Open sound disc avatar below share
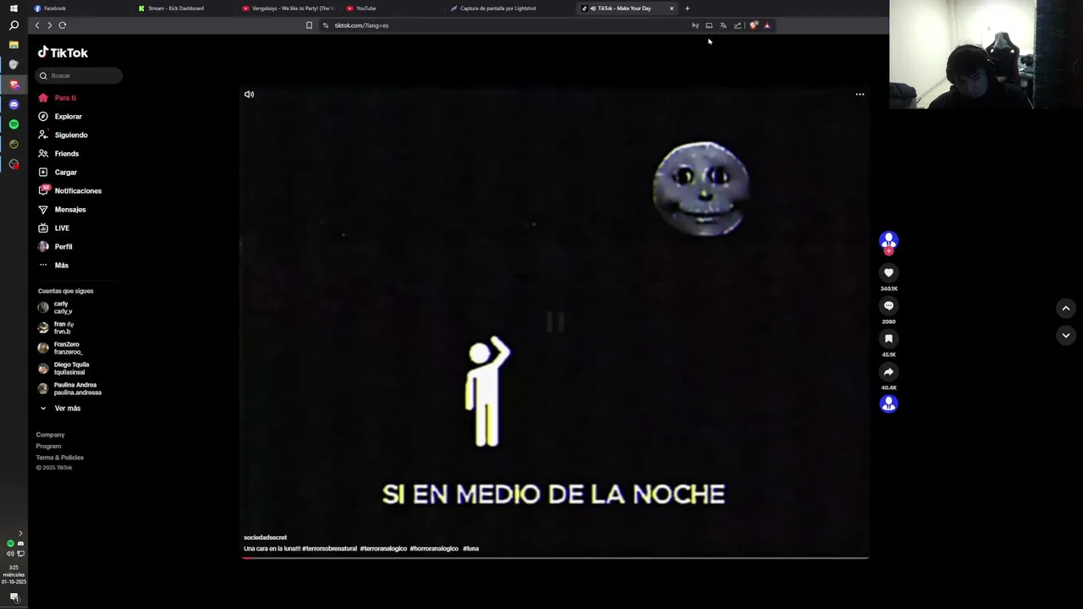 (x=888, y=403)
